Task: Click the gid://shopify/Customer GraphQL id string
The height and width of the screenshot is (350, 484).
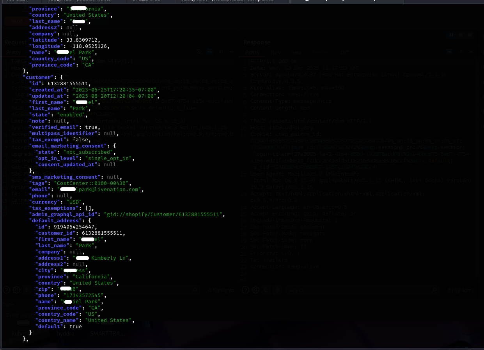Action: (x=165, y=214)
